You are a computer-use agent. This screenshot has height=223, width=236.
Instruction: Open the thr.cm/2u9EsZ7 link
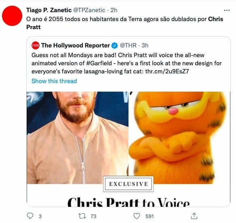click(167, 71)
